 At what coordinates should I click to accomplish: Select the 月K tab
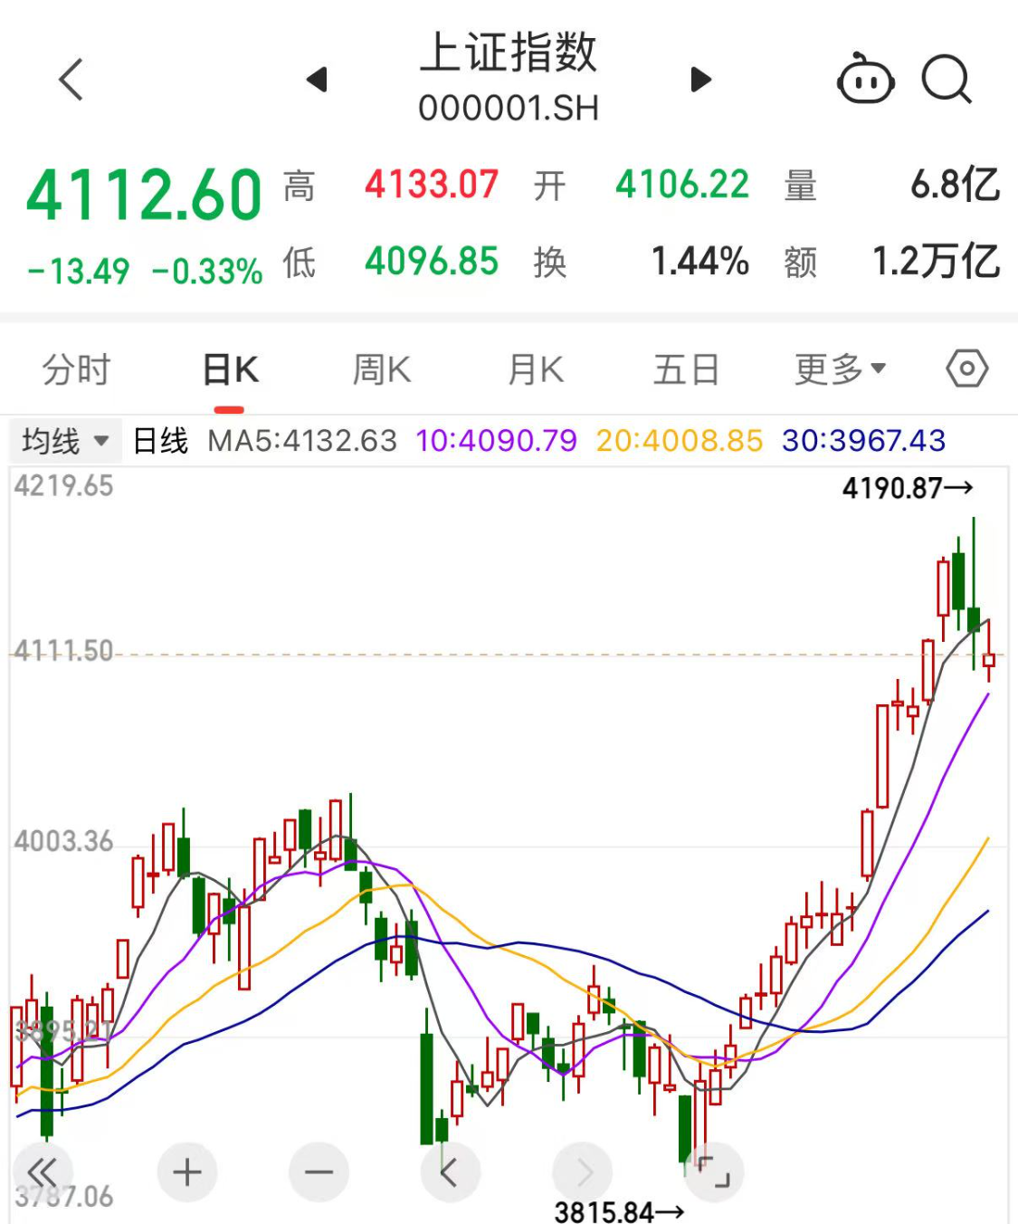[536, 369]
